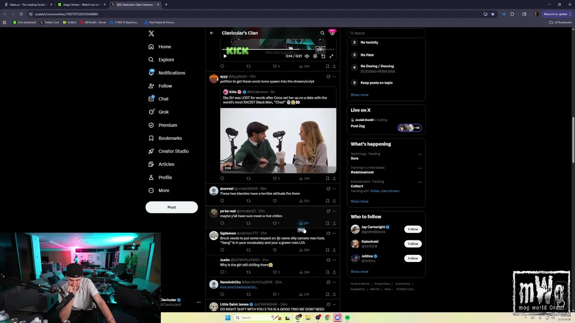Go to Home in sidebar
The image size is (575, 323).
[160, 47]
